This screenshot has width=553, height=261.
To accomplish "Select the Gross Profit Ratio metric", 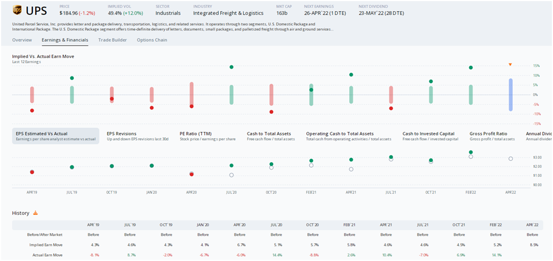I will pos(492,136).
